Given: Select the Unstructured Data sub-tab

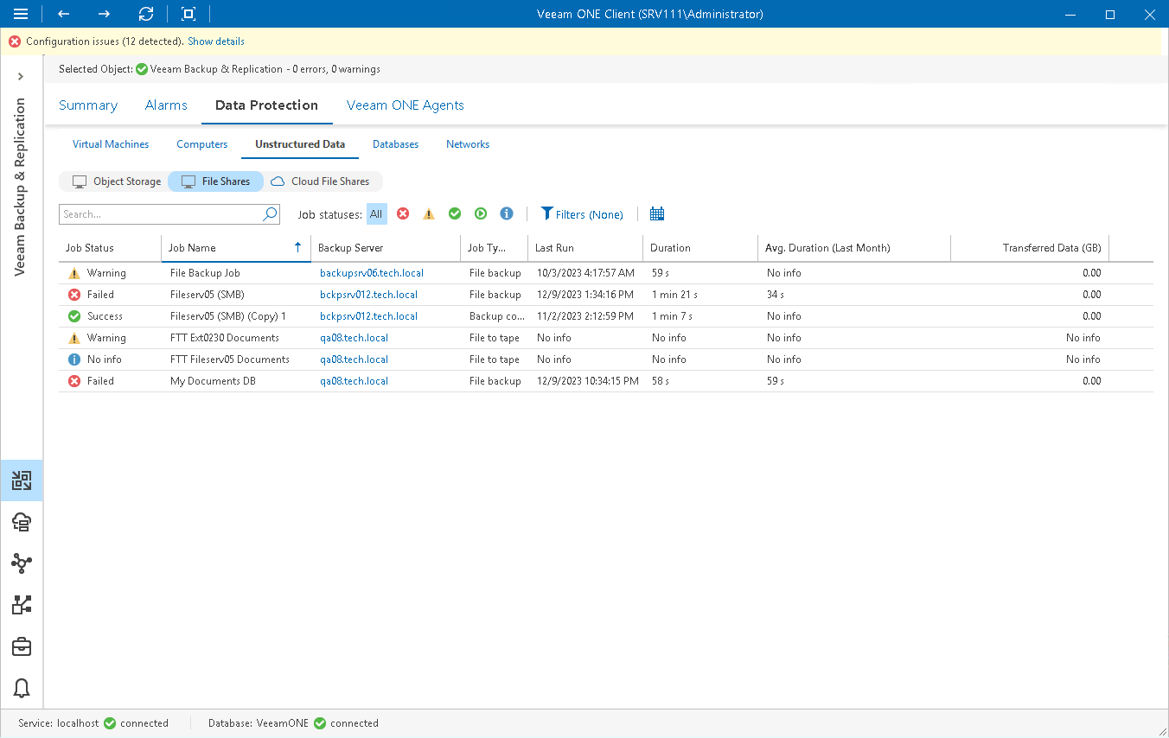Looking at the screenshot, I should point(300,144).
